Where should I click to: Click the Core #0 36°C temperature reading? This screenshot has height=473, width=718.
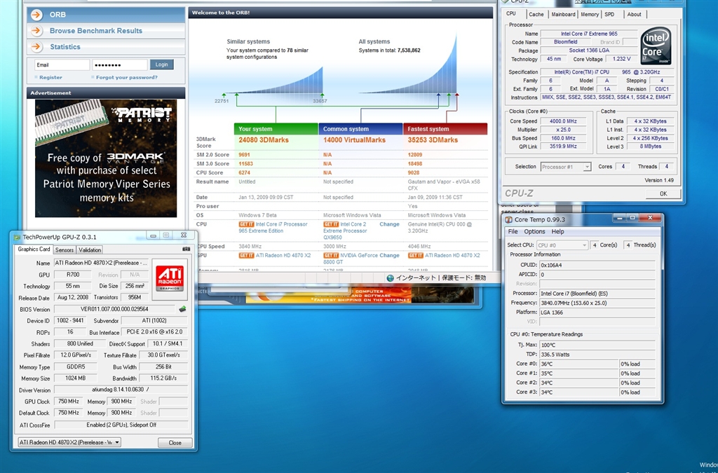[x=578, y=364]
